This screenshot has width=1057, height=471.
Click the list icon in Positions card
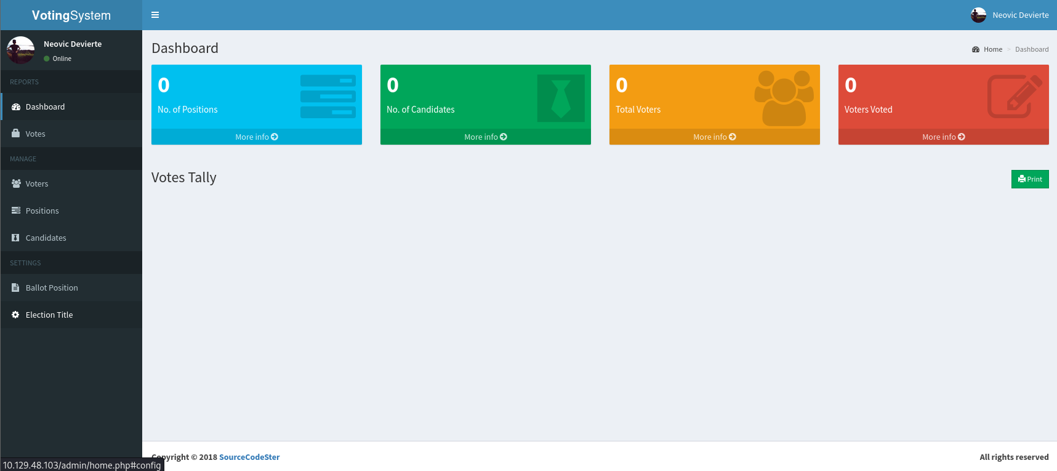(328, 97)
